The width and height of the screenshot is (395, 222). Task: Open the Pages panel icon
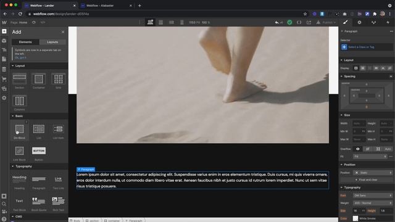[4, 59]
